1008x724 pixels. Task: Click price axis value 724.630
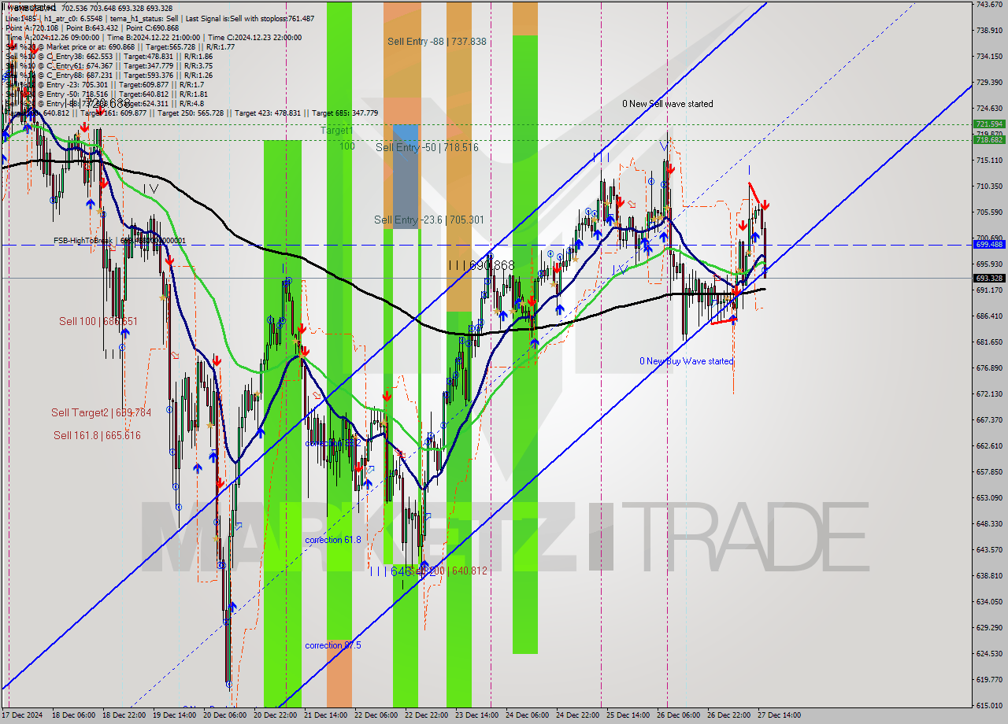pos(989,109)
